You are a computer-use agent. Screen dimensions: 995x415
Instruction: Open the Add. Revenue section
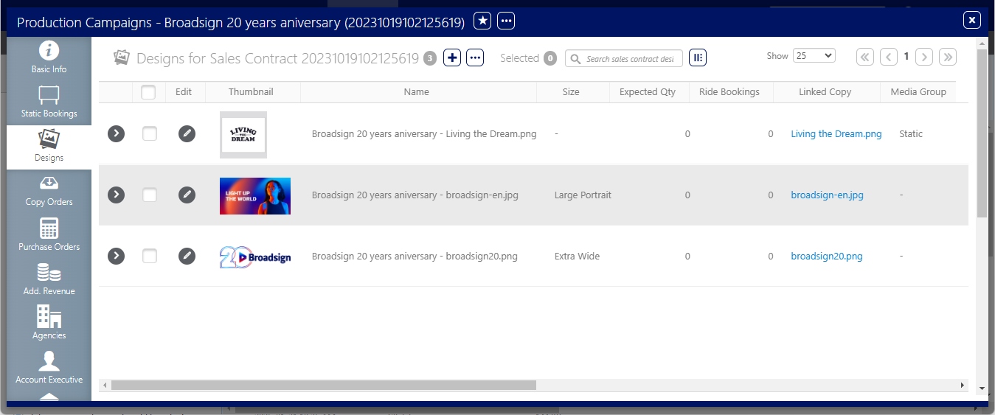49,279
